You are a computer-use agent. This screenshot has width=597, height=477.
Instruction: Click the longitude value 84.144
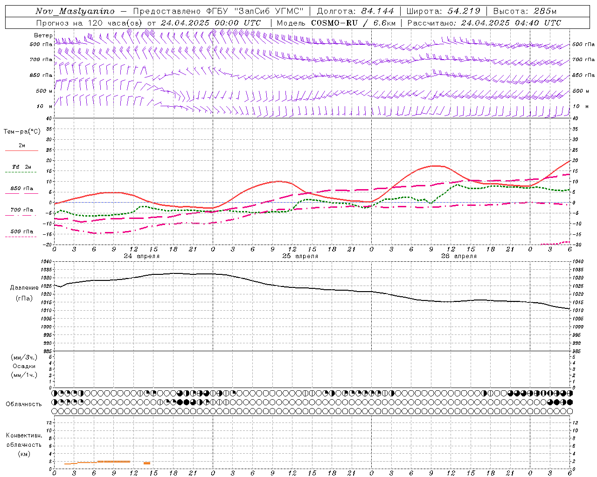click(377, 11)
